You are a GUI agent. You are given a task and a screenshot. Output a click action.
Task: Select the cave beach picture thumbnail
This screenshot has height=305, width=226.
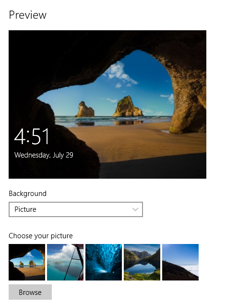[x=27, y=262]
